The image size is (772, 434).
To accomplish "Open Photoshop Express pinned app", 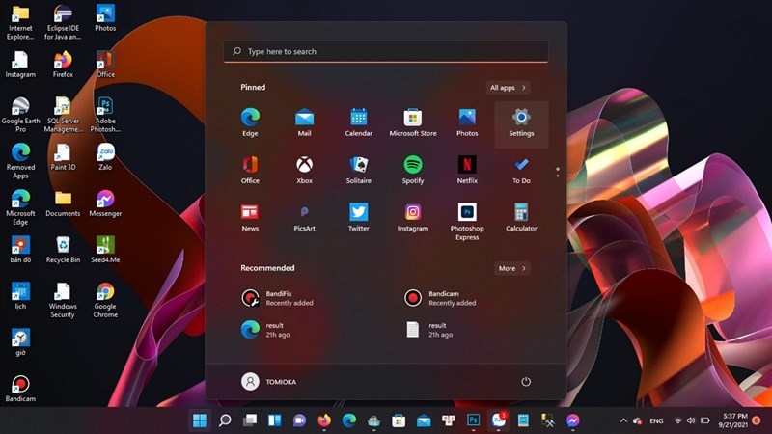I will click(467, 221).
